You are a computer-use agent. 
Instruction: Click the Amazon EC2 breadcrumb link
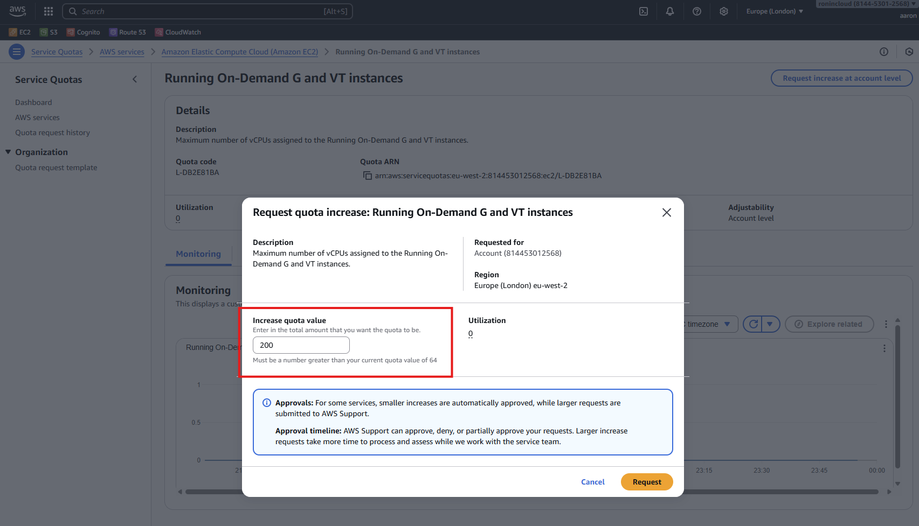240,52
